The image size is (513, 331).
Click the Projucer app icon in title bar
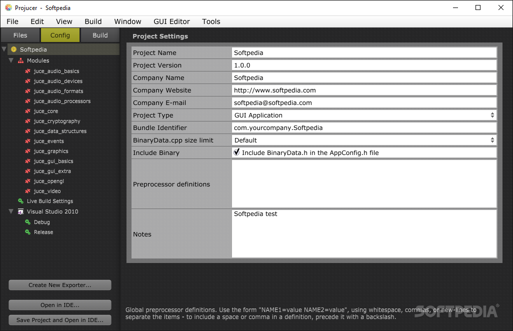coord(8,7)
